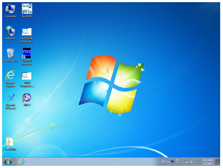
Task: Launch the Alpemix V3.2a.exe icon
Action: (x=10, y=101)
